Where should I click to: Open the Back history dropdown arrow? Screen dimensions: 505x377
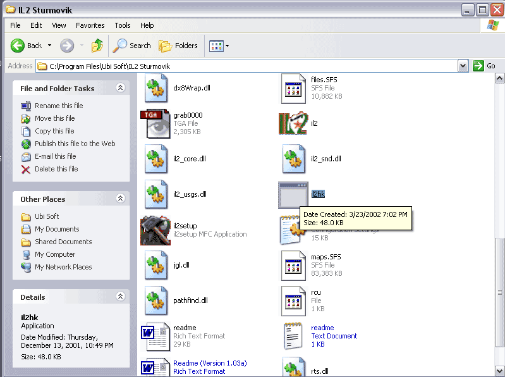pyautogui.click(x=49, y=46)
